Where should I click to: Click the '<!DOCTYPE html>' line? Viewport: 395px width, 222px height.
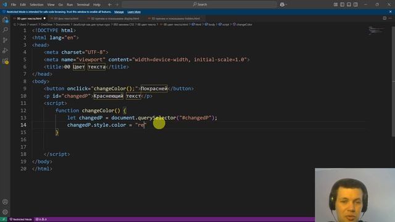(x=54, y=30)
